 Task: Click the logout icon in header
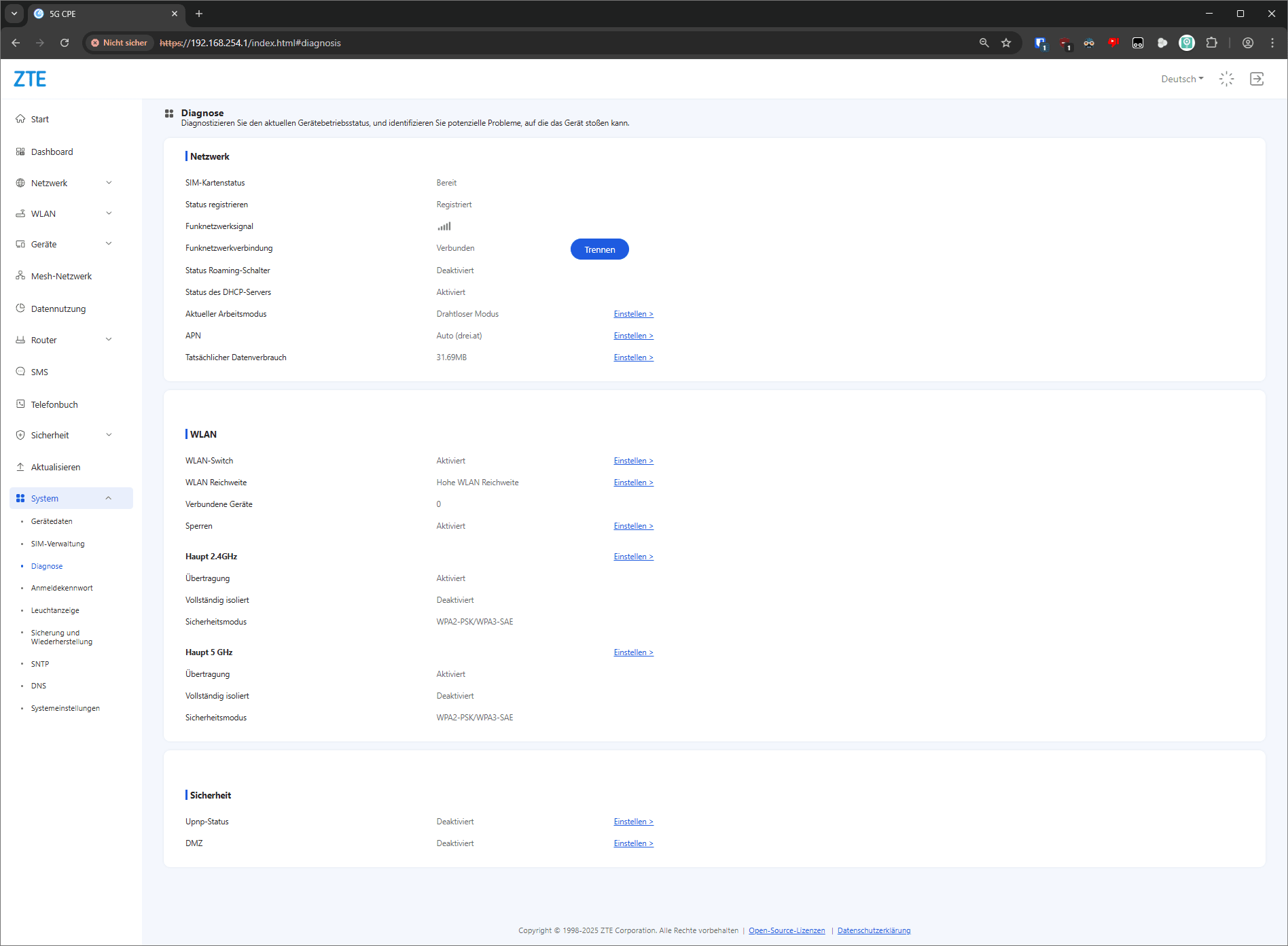pyautogui.click(x=1257, y=79)
